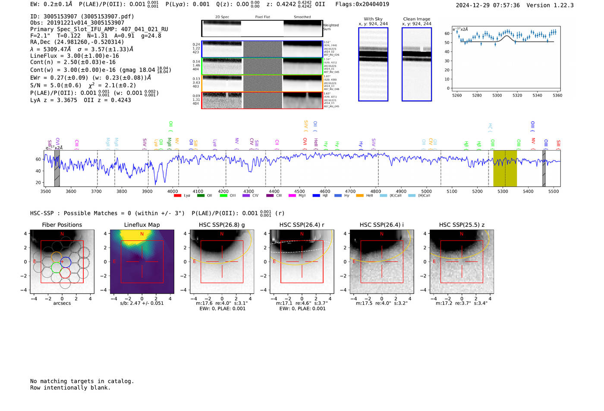
Task: Click the '2024-12-29 07:57:36' timestamp
Action: click(x=488, y=5)
